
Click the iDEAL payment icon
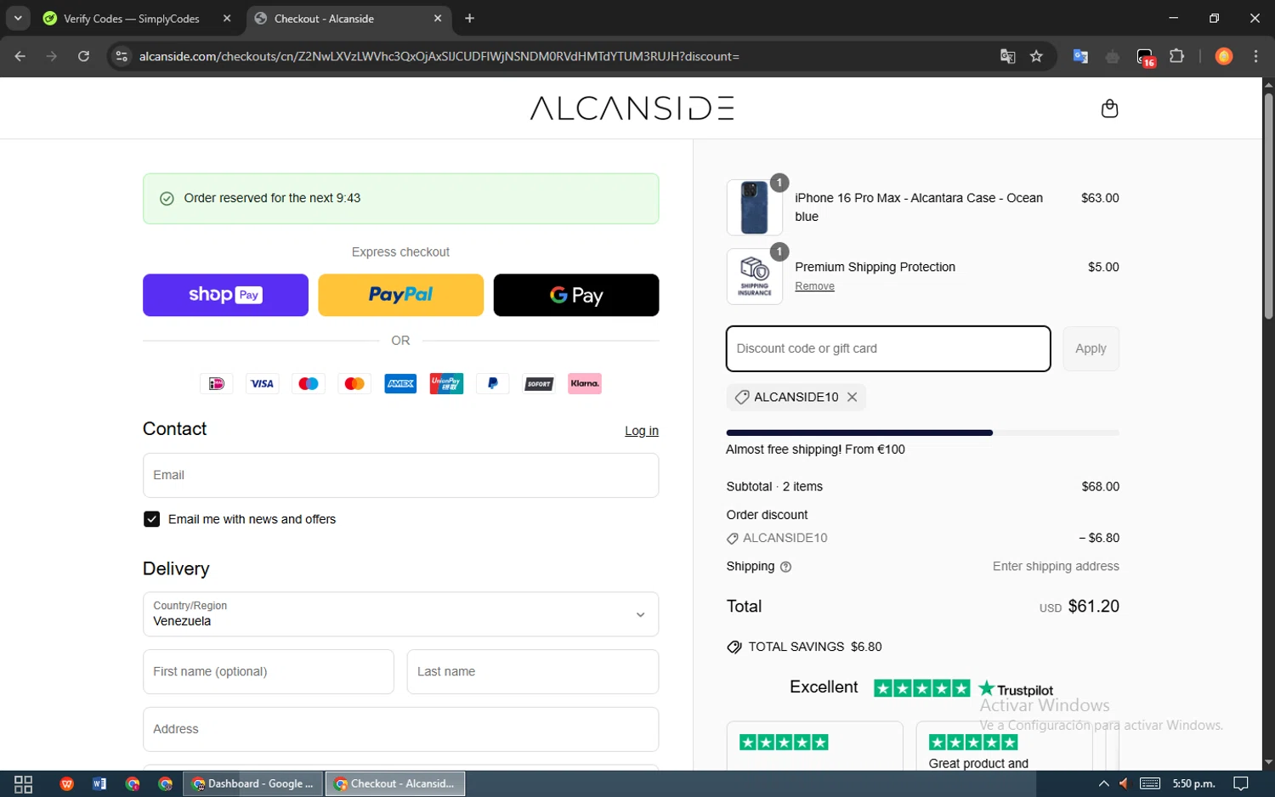coord(216,384)
